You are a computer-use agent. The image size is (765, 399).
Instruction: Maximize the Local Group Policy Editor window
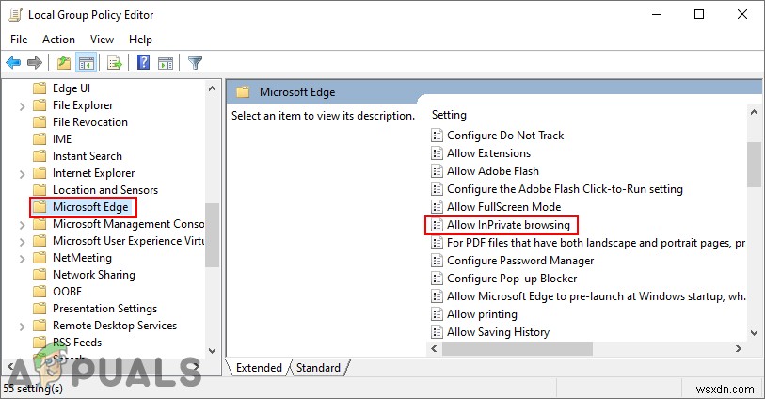click(698, 15)
